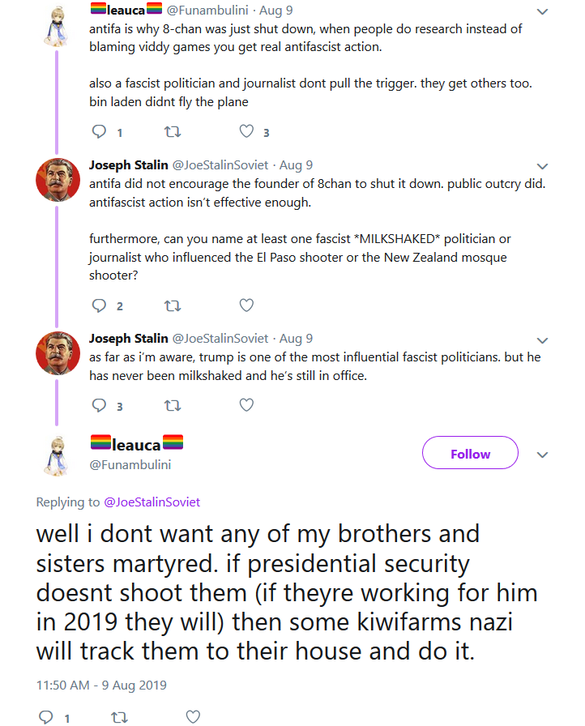Like Stalin's tweet about public outcry
585x726 pixels.
(246, 305)
